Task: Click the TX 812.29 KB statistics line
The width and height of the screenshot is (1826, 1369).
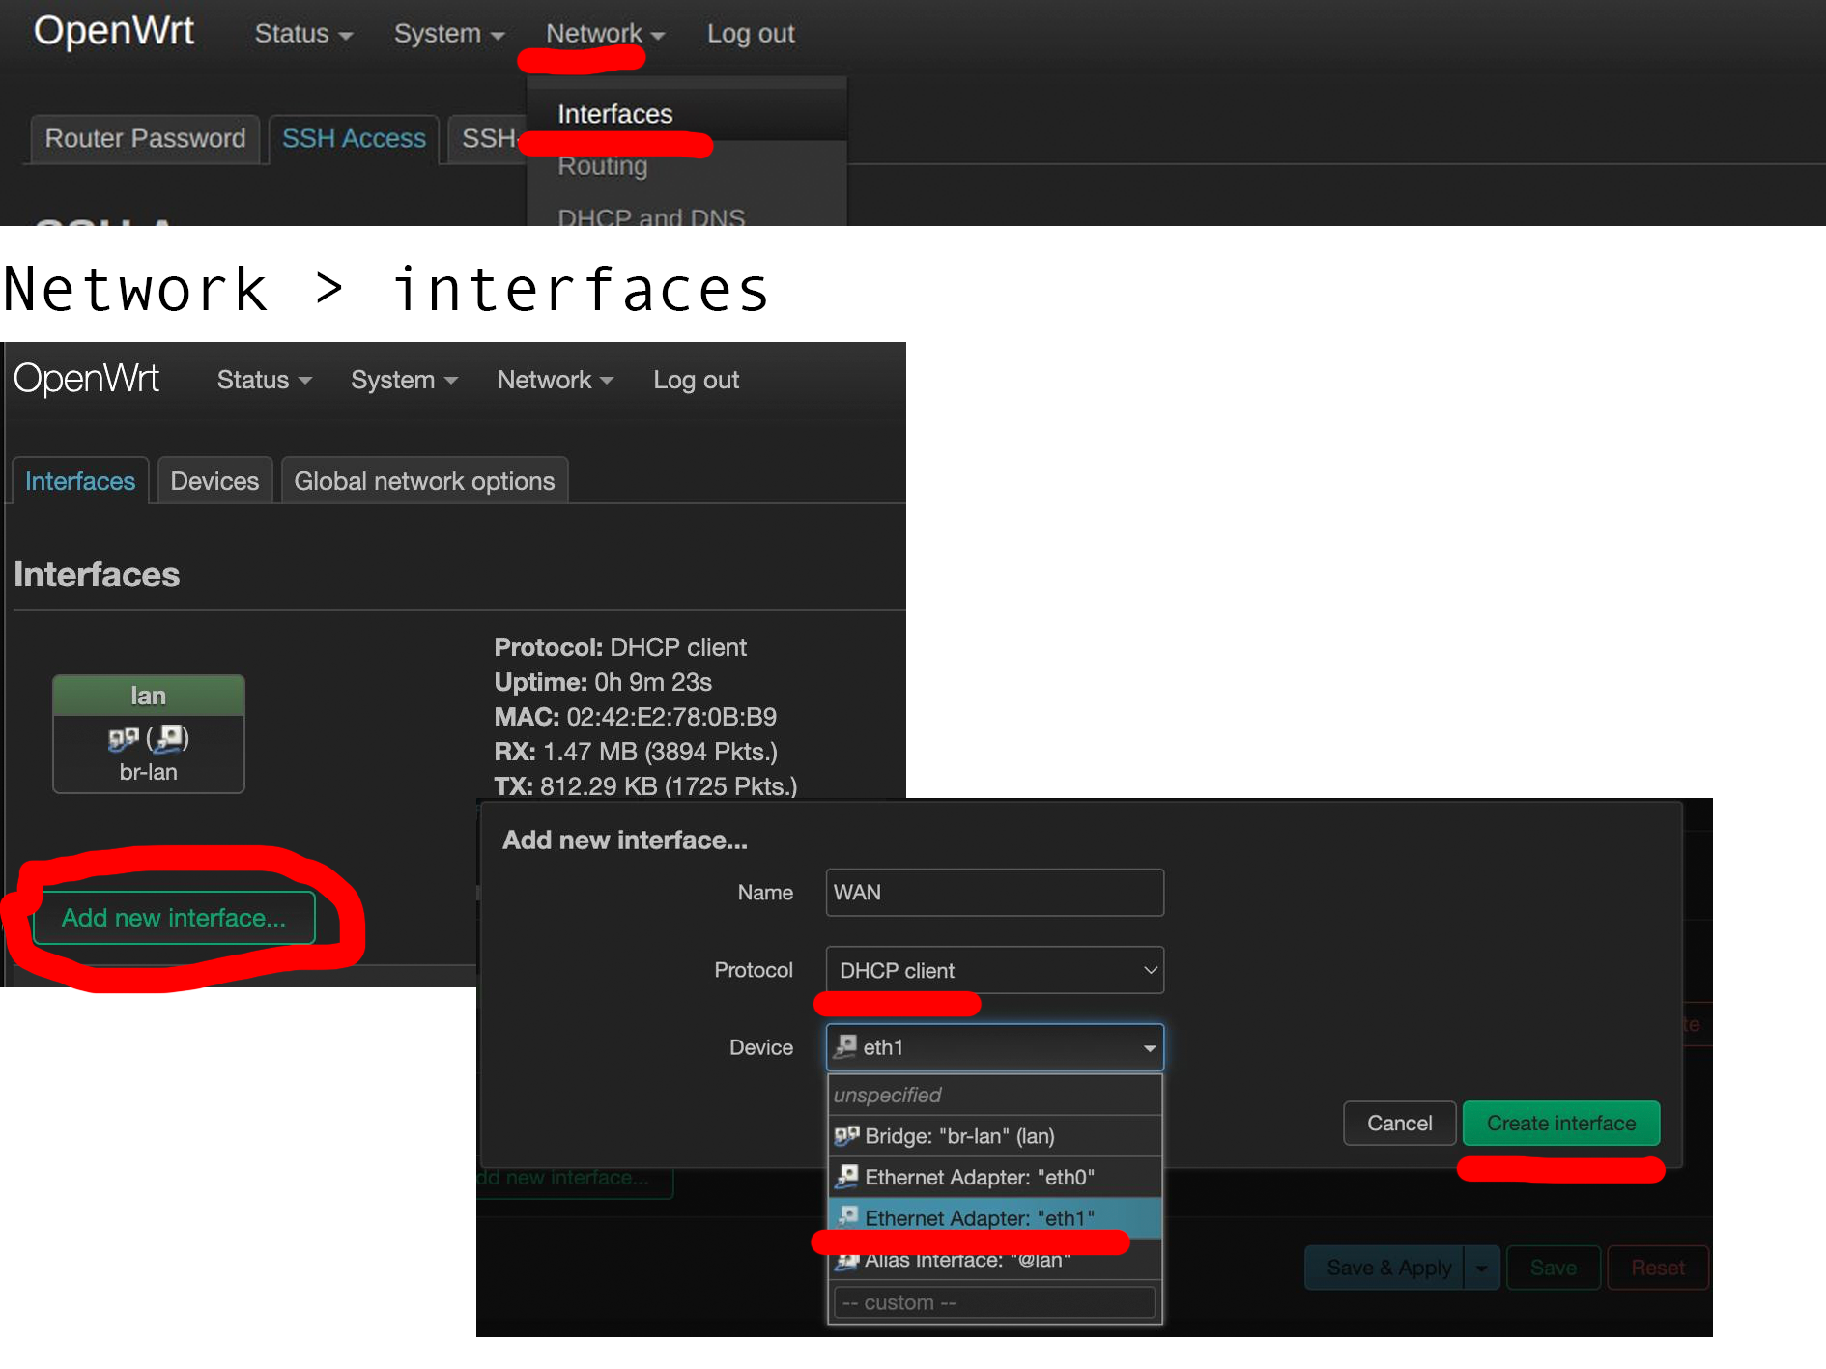Action: pos(645,786)
